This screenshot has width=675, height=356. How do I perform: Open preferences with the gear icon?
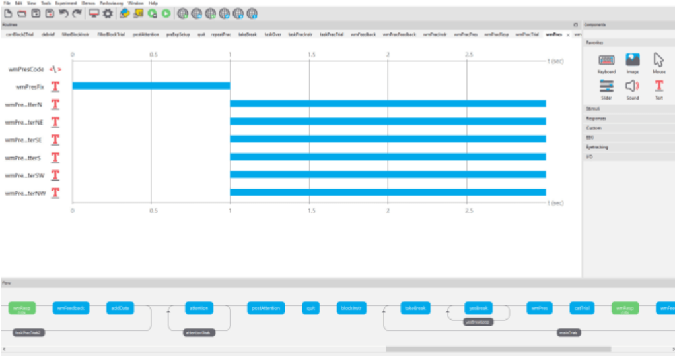(x=107, y=13)
